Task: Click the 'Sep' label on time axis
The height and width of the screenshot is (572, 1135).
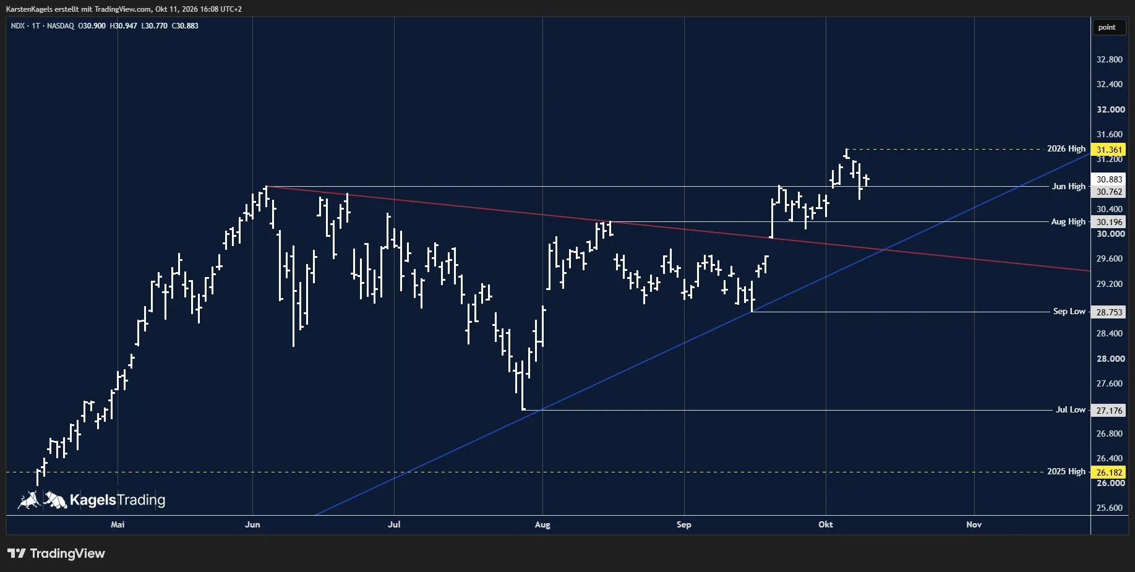Action: pos(684,524)
